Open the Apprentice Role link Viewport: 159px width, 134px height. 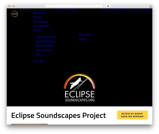point(45,41)
